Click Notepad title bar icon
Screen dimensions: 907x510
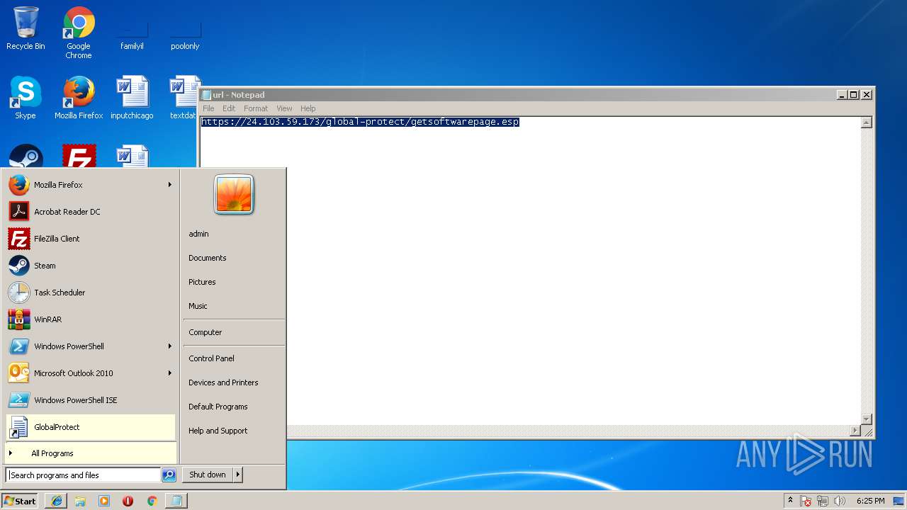(x=206, y=95)
